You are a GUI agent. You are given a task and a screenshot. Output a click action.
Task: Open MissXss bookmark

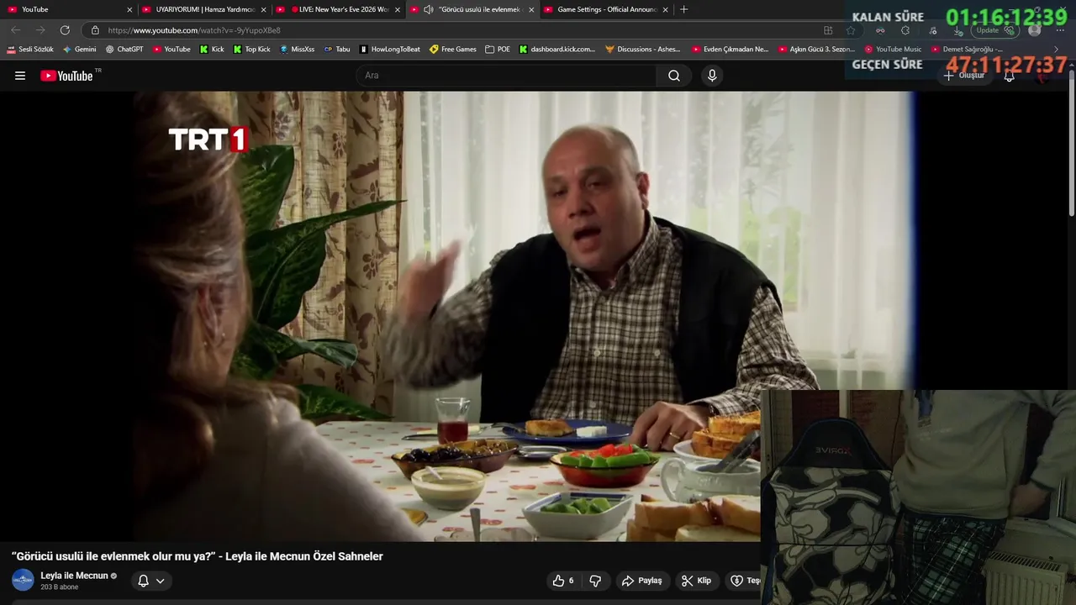tap(297, 50)
